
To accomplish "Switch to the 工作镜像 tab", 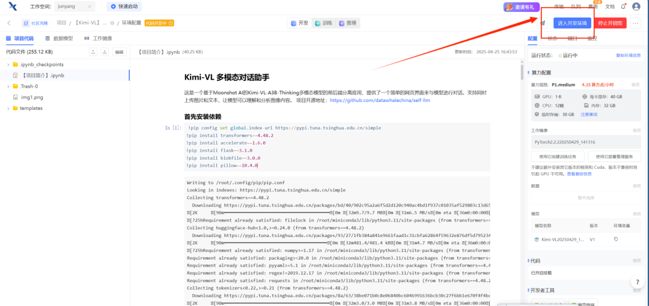I will 98,38.
